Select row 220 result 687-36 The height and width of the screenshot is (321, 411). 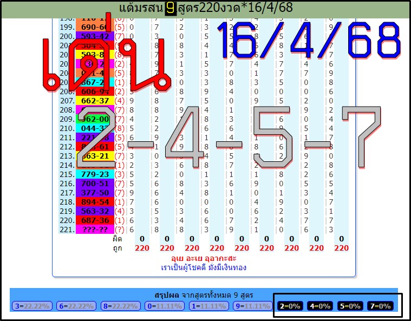click(x=94, y=220)
